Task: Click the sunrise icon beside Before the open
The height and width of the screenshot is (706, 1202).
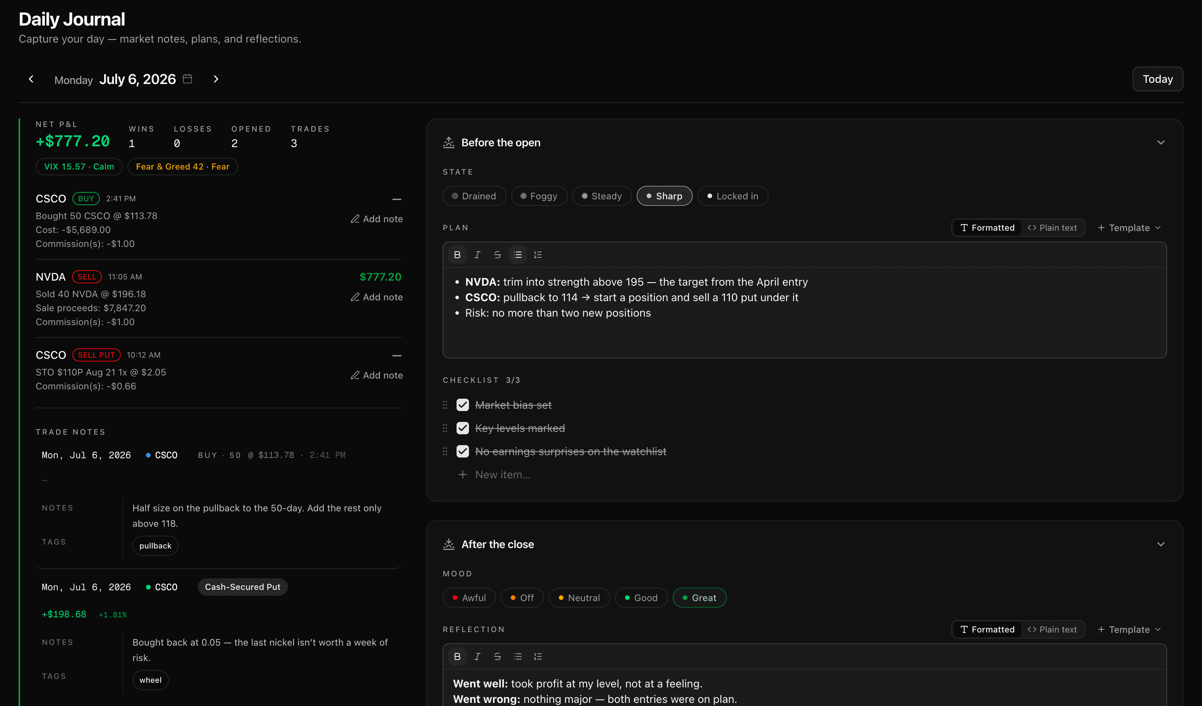Action: click(449, 142)
